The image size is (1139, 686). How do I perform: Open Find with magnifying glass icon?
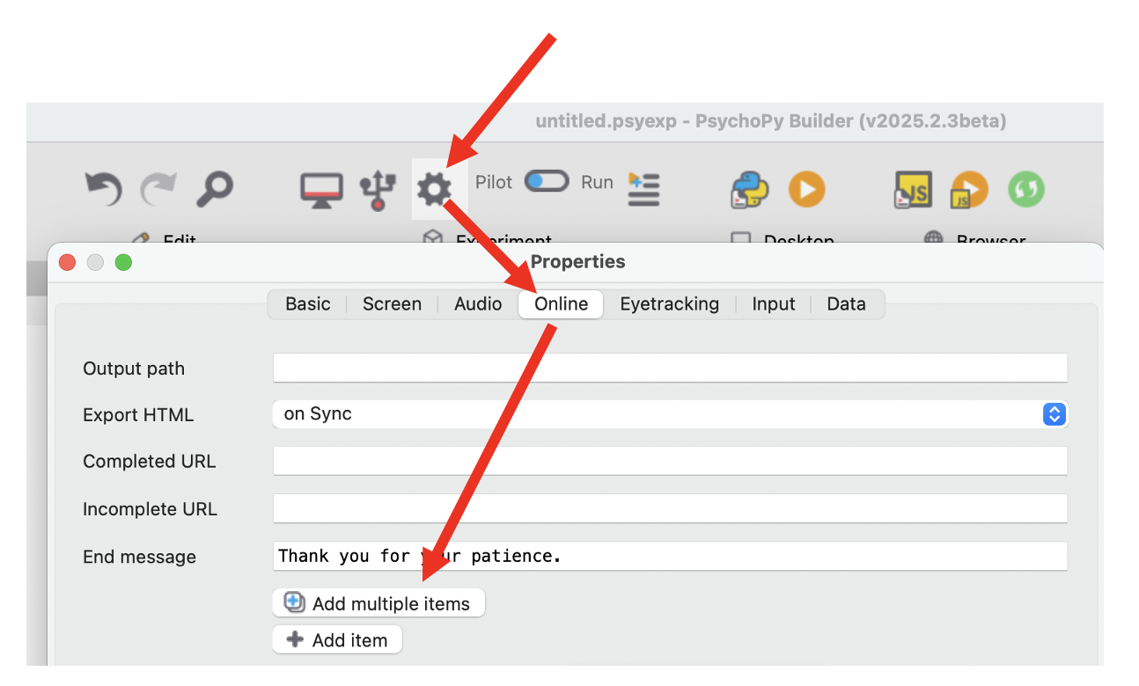214,188
